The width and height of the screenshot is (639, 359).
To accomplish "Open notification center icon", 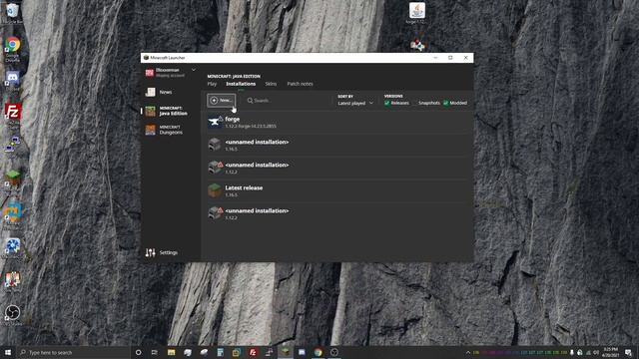I will coord(628,352).
